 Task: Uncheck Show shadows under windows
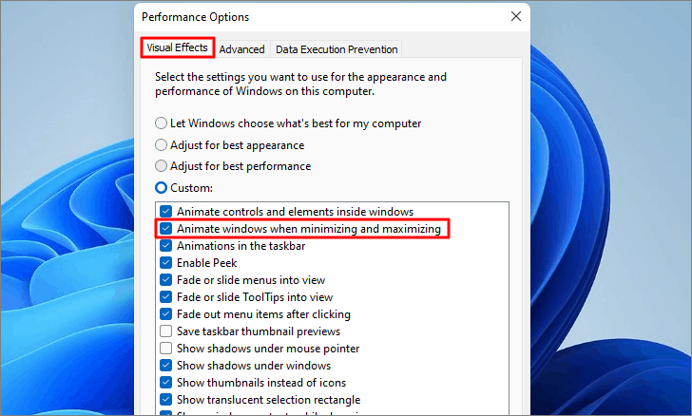[x=166, y=366]
